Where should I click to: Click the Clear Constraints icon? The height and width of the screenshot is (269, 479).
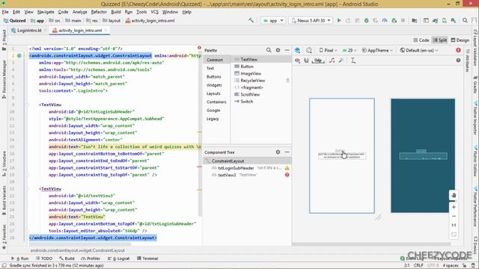(x=332, y=61)
